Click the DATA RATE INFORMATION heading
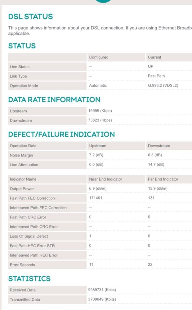Viewport: 192px width, 310px height. (54, 100)
